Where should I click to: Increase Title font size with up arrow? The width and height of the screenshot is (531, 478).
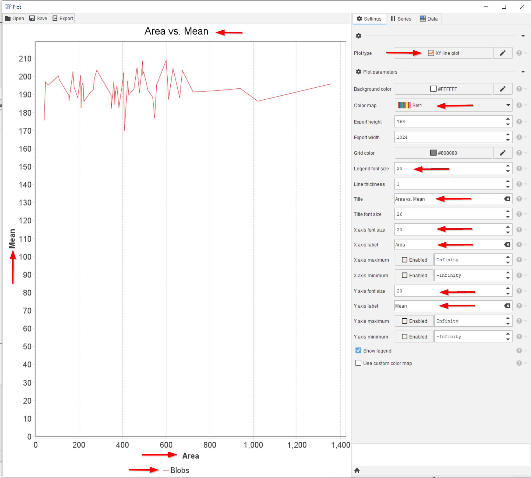(508, 211)
